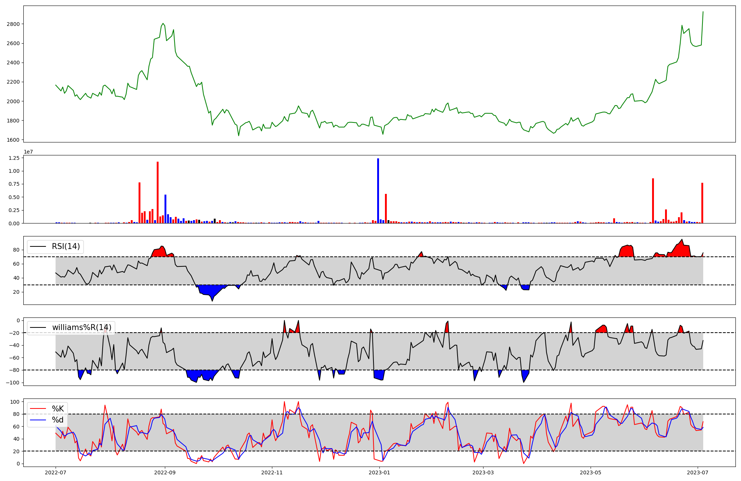Click red line swatch beside %K
The height and width of the screenshot is (481, 741).
pyautogui.click(x=38, y=409)
